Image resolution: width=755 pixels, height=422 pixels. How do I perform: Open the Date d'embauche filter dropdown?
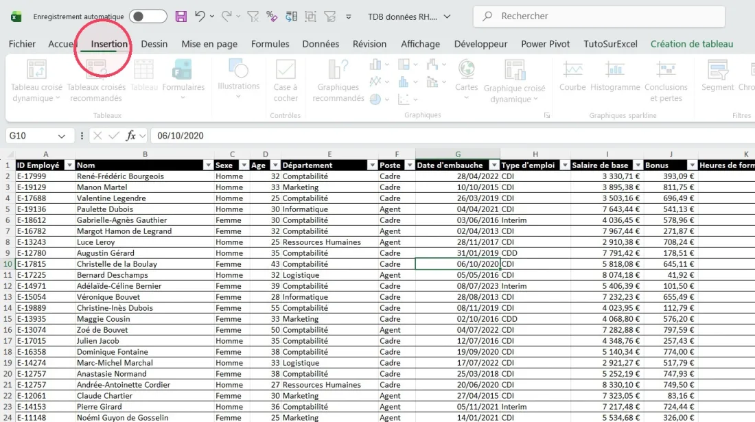pyautogui.click(x=494, y=165)
